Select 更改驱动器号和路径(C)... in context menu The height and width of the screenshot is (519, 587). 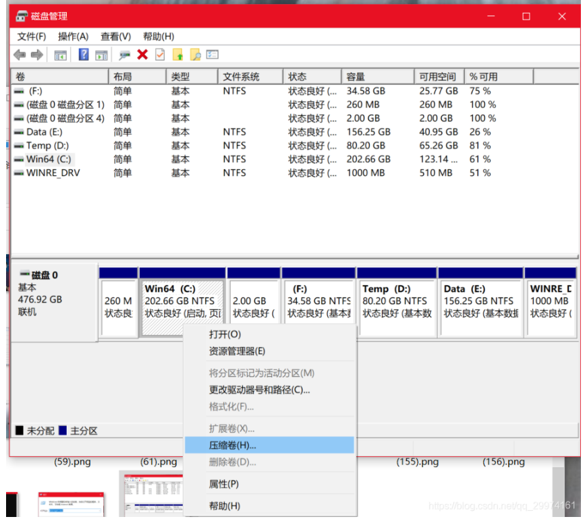tap(269, 390)
